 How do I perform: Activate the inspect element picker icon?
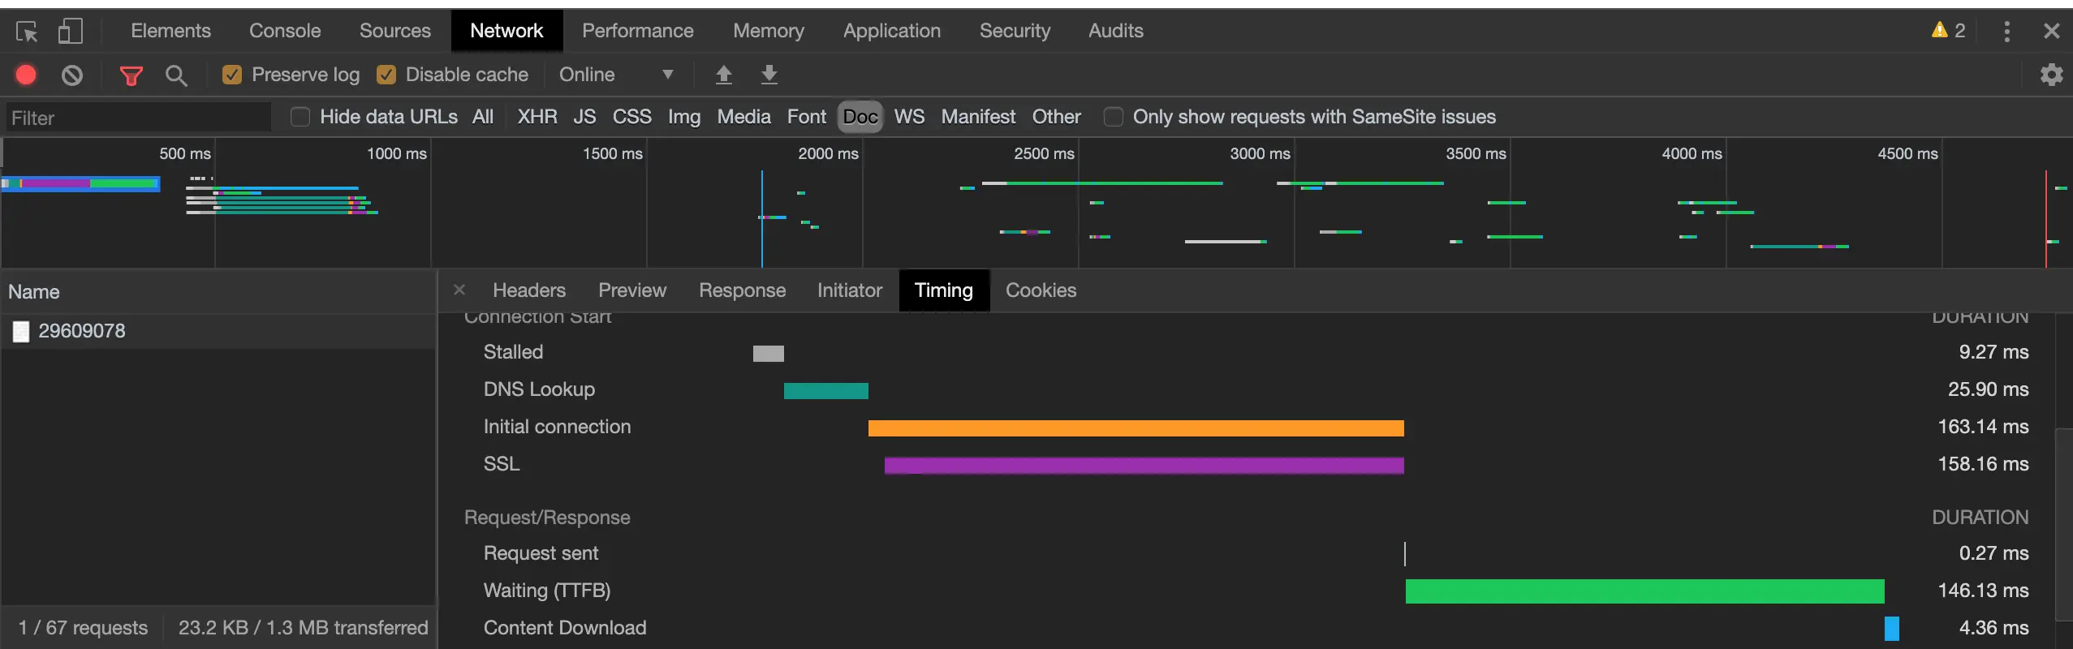(27, 32)
